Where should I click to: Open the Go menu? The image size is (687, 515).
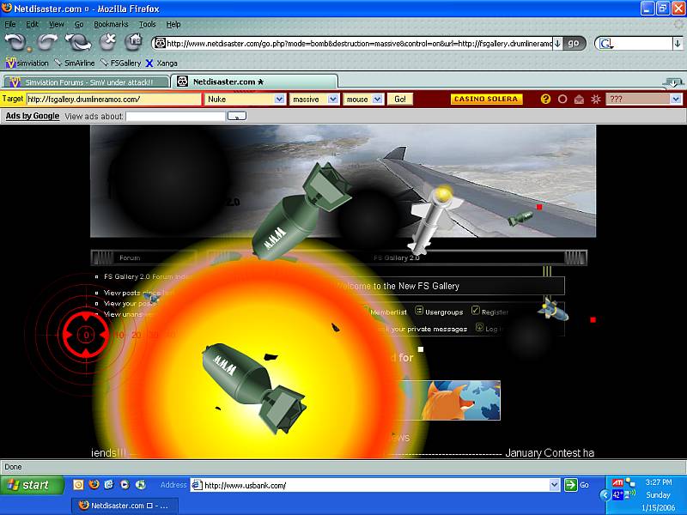pyautogui.click(x=79, y=24)
